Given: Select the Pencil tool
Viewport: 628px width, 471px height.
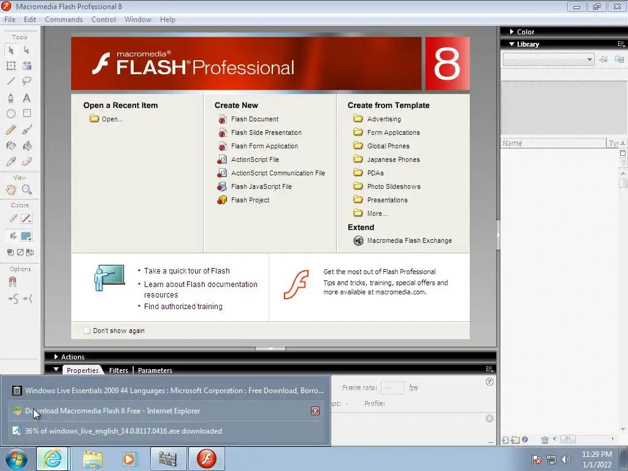Looking at the screenshot, I should pyautogui.click(x=11, y=129).
